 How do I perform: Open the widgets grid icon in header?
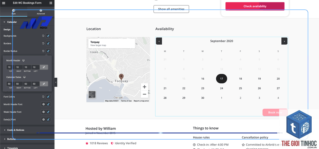point(51,3)
